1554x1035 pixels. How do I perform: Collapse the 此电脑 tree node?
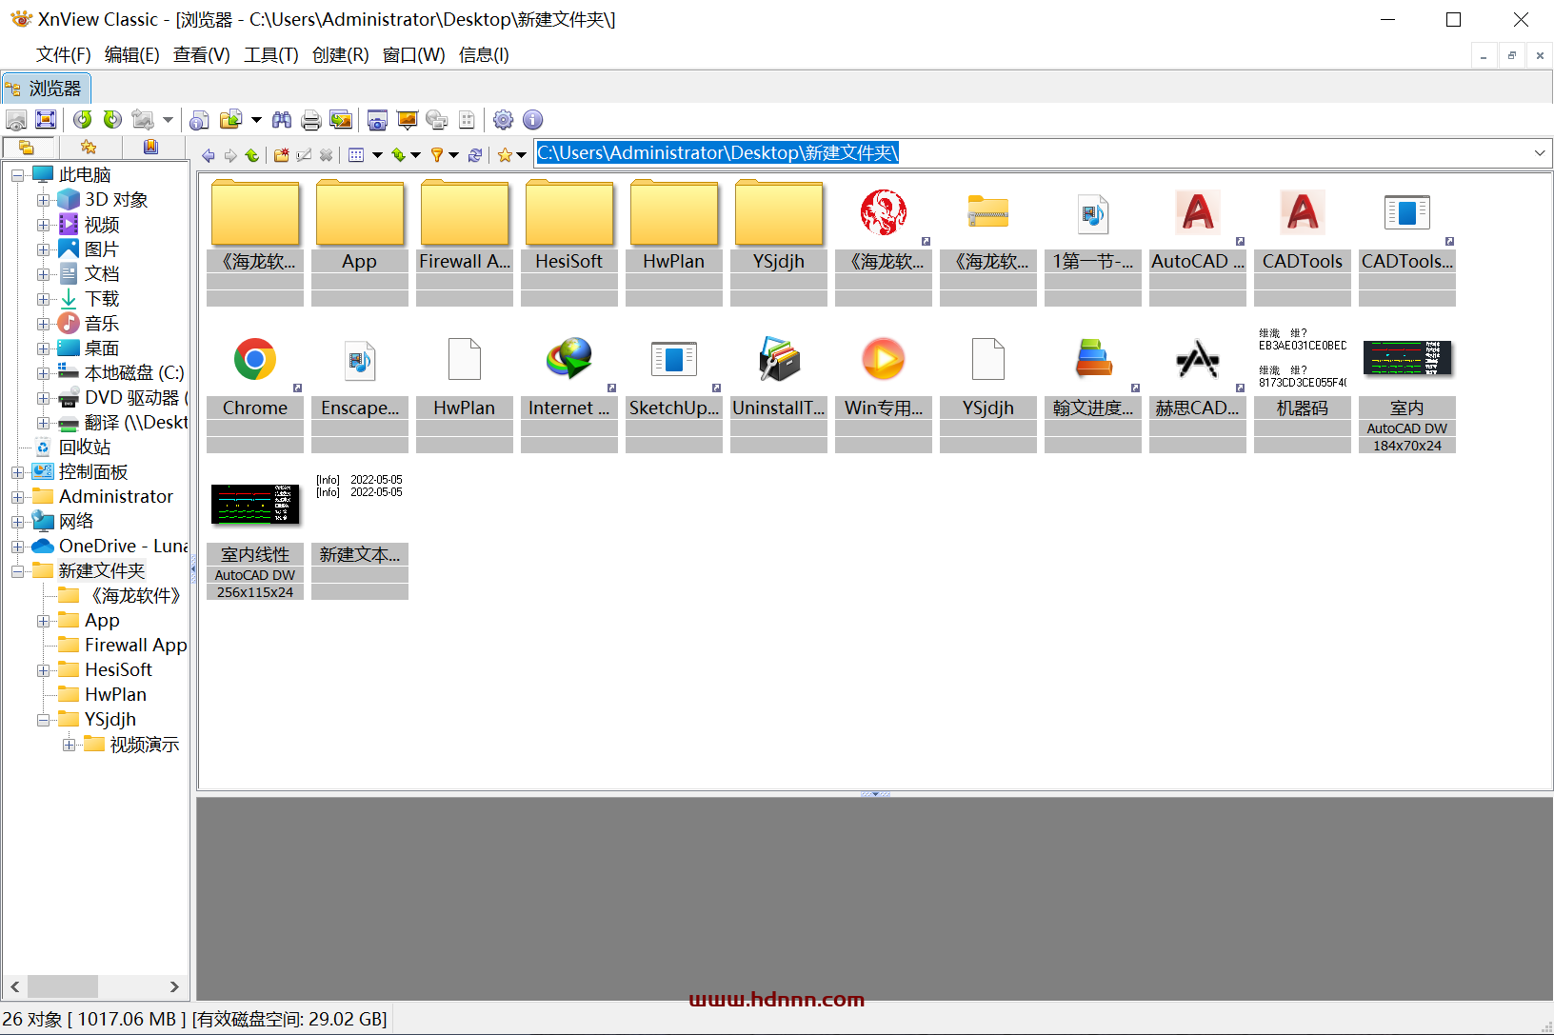(x=18, y=175)
